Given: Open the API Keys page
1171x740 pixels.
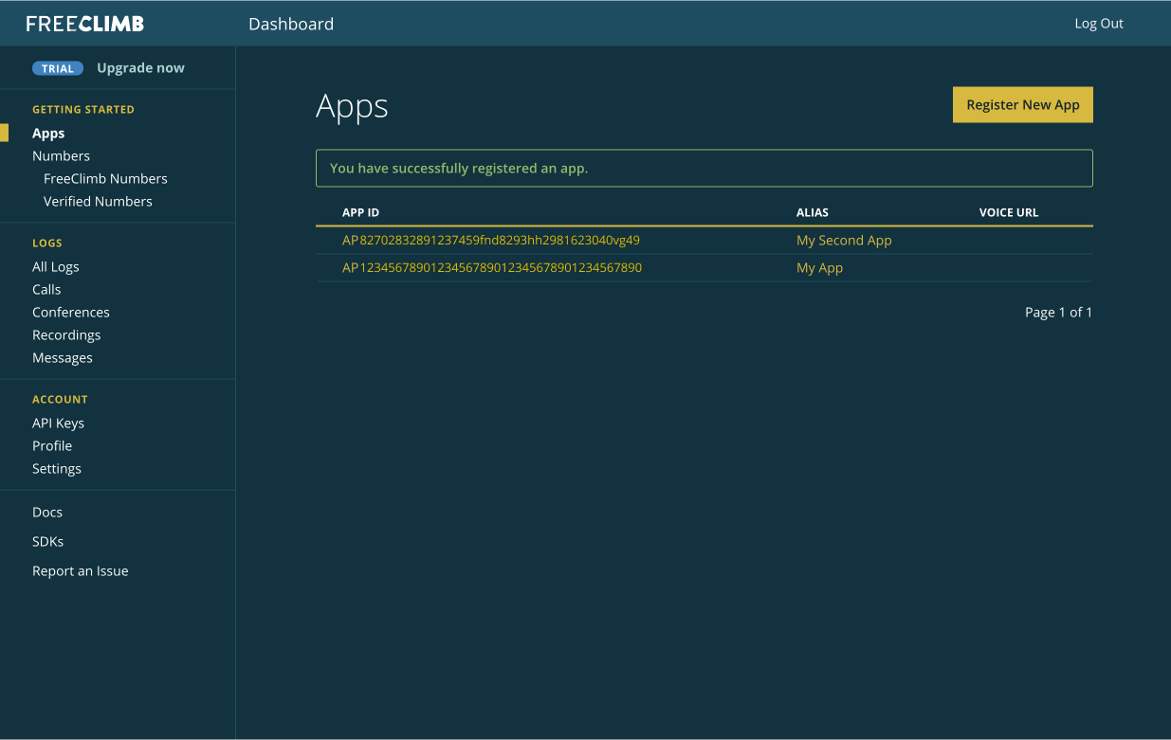Looking at the screenshot, I should tap(58, 424).
